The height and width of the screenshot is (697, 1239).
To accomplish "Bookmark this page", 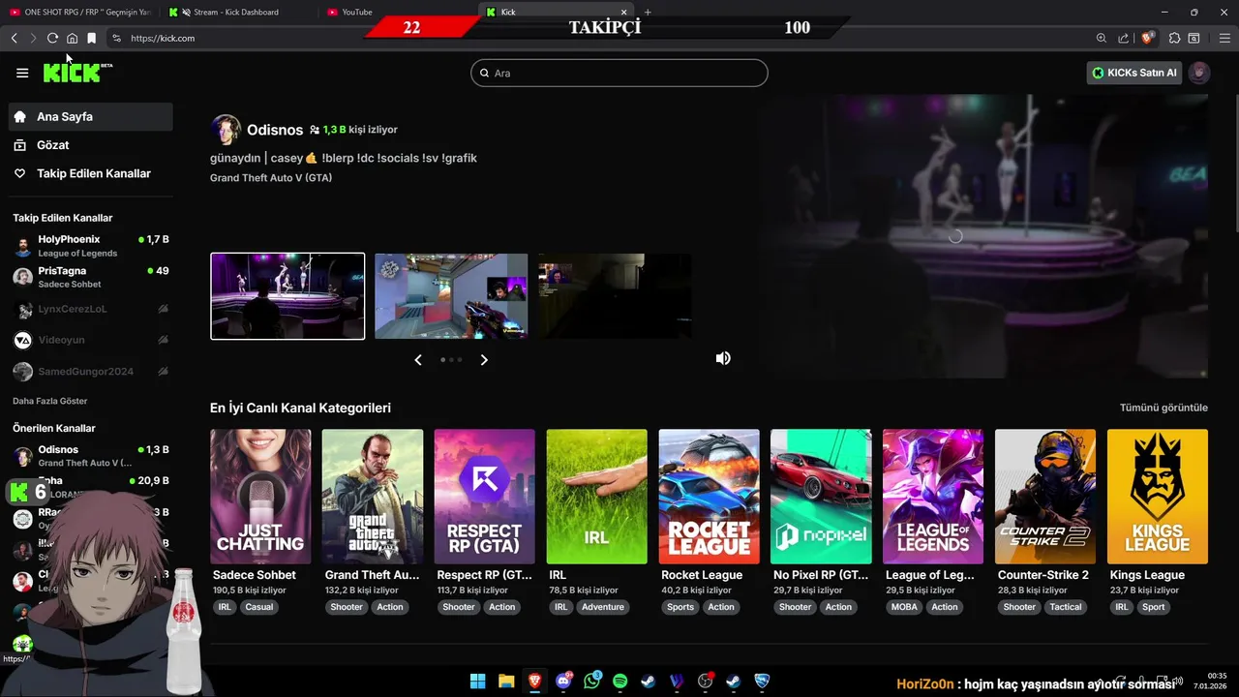I will pyautogui.click(x=91, y=38).
